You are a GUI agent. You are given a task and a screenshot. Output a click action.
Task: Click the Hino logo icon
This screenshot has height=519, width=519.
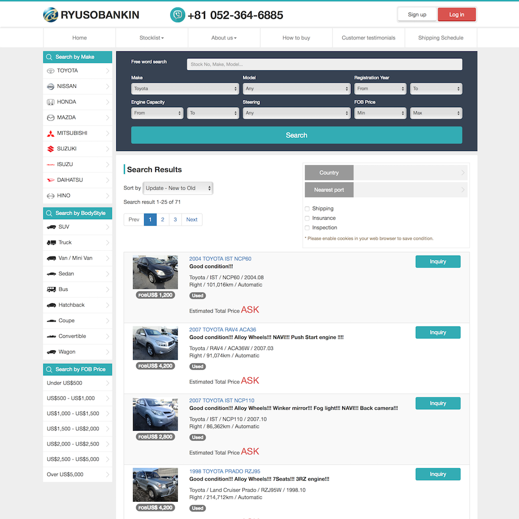coord(51,196)
